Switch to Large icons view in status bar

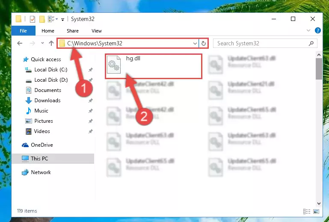pos(316,211)
